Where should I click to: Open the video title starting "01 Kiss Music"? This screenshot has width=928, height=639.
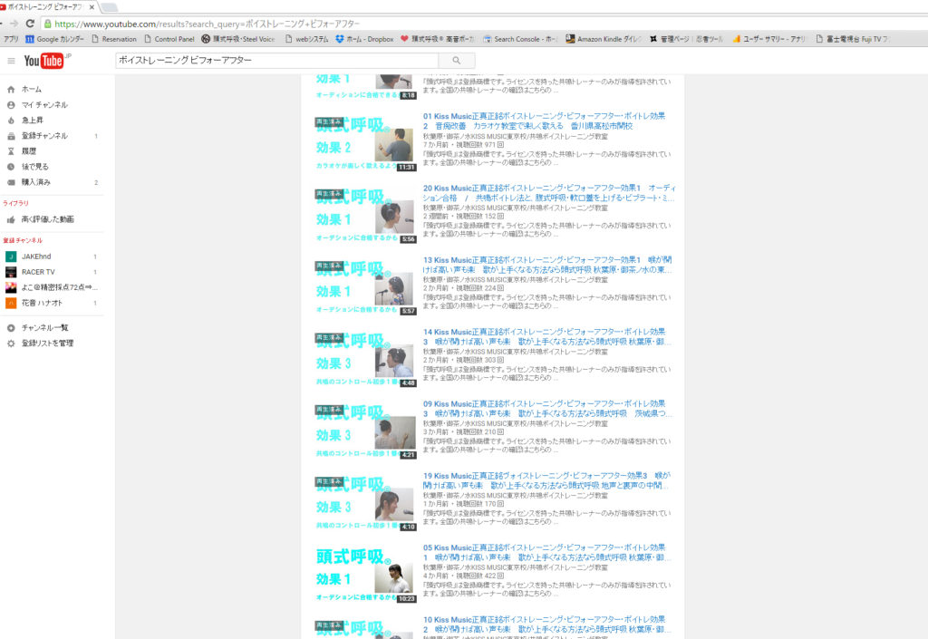click(x=544, y=121)
